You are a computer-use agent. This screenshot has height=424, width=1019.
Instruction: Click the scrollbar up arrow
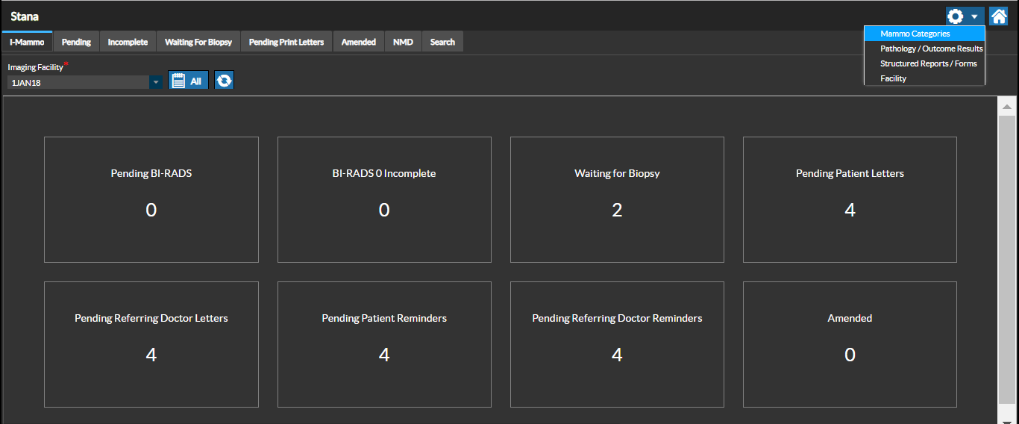1007,107
